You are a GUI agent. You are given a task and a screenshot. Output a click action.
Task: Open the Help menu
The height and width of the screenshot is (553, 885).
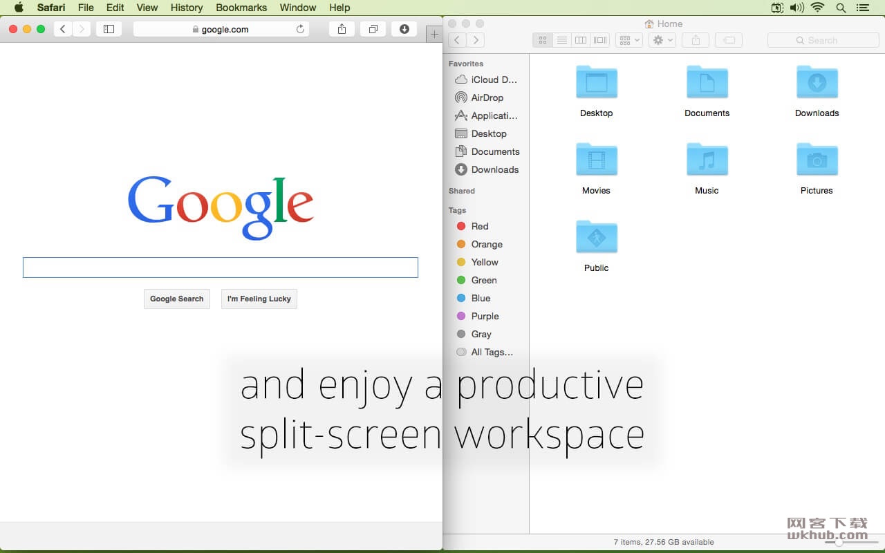[x=339, y=8]
